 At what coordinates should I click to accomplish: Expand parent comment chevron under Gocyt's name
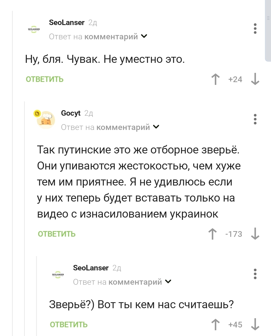click(x=156, y=127)
